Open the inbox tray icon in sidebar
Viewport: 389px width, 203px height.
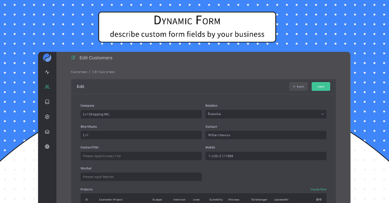(x=47, y=132)
